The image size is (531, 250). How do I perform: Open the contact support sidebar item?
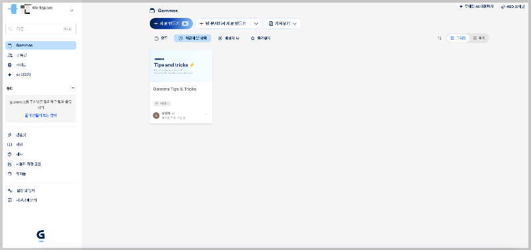click(41, 200)
